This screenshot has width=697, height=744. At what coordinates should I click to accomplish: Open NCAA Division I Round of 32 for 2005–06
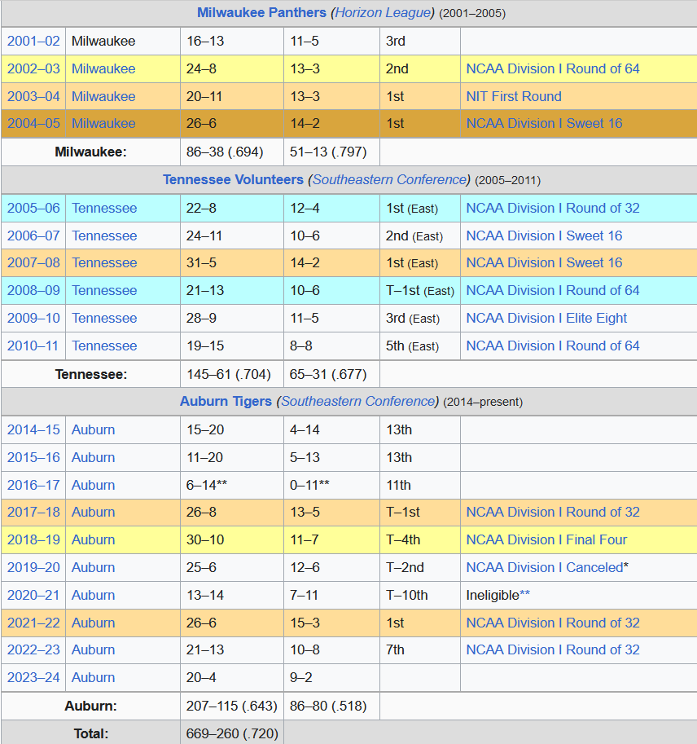pos(553,209)
